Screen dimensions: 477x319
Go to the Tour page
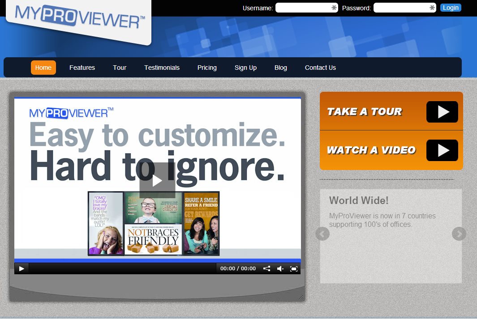(x=120, y=68)
